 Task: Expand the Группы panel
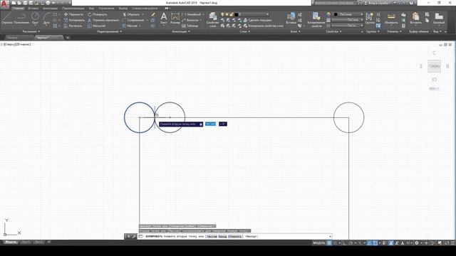click(x=373, y=31)
